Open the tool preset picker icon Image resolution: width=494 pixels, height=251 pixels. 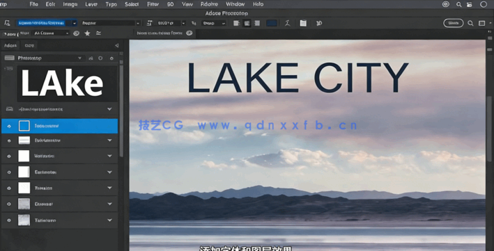pyautogui.click(x=7, y=23)
